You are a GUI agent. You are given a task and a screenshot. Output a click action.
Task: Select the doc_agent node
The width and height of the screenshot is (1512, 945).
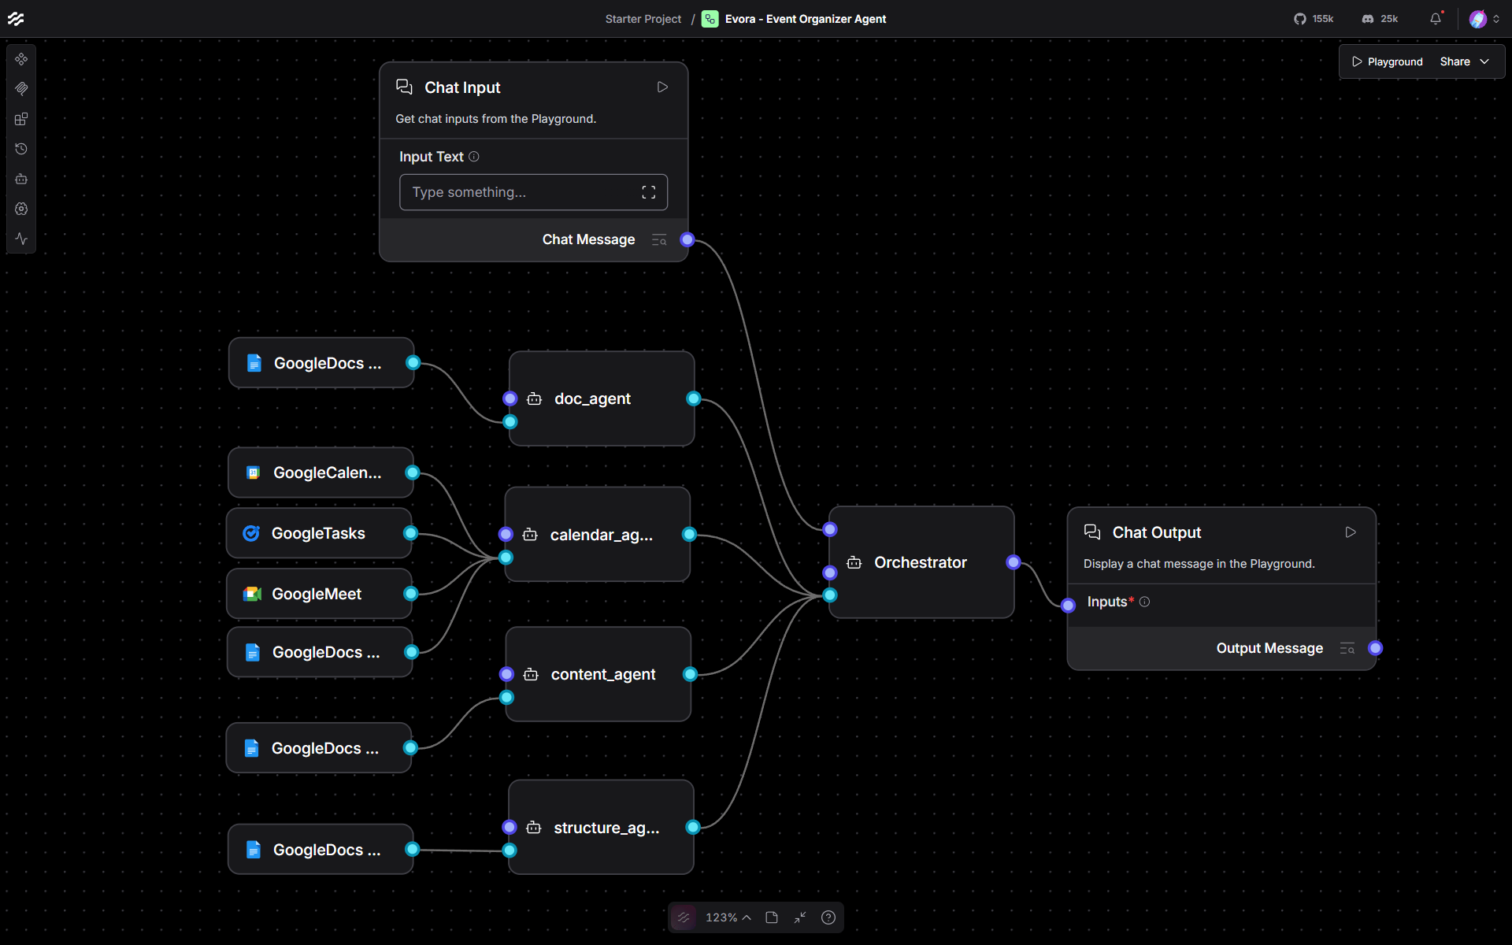(602, 398)
